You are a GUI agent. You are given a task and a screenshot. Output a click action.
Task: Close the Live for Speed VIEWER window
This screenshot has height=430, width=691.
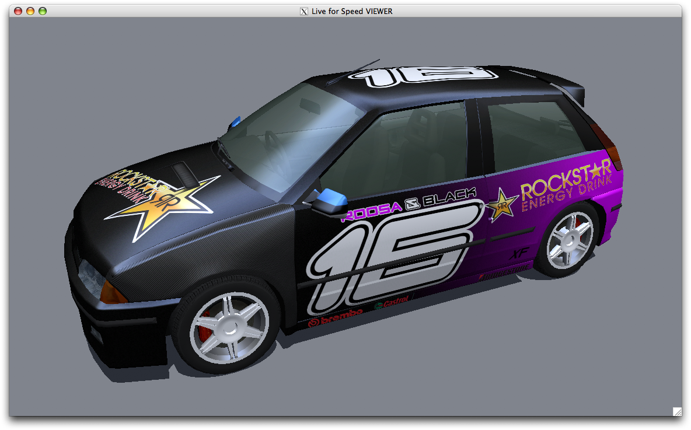(x=18, y=11)
